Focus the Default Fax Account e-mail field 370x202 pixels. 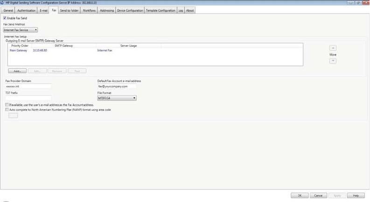click(117, 87)
